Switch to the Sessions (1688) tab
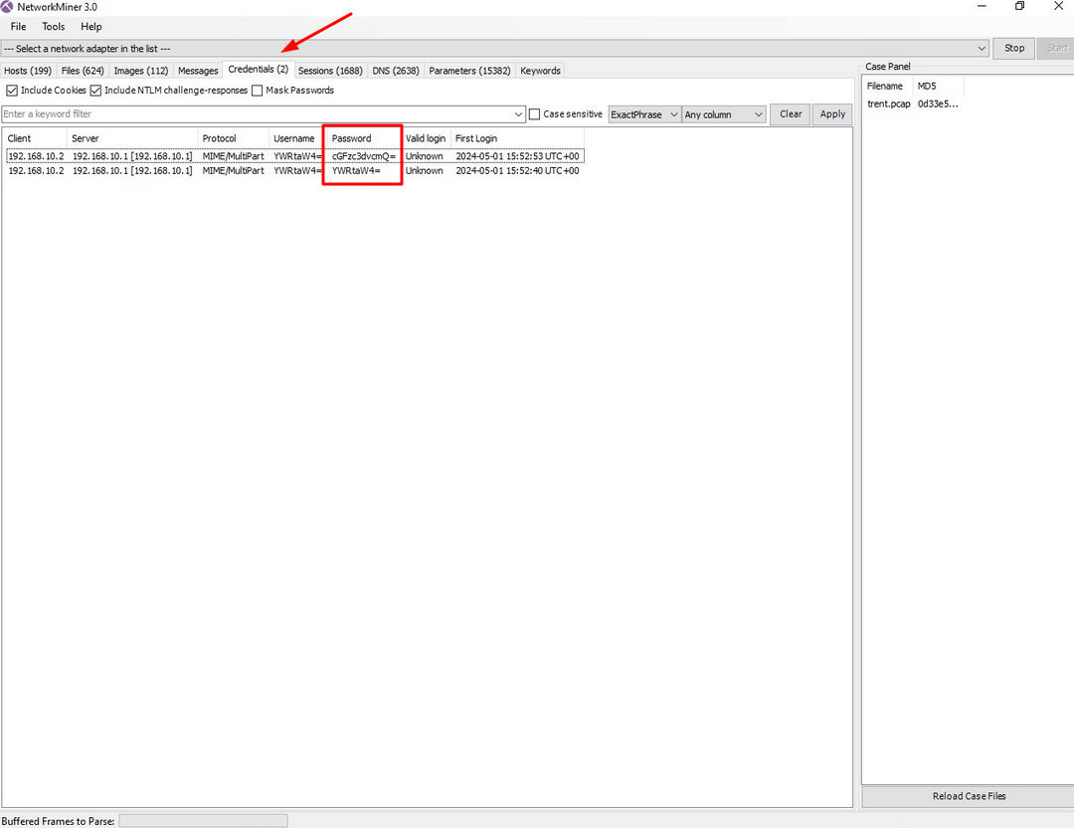Viewport: 1074px width, 828px height. (330, 71)
